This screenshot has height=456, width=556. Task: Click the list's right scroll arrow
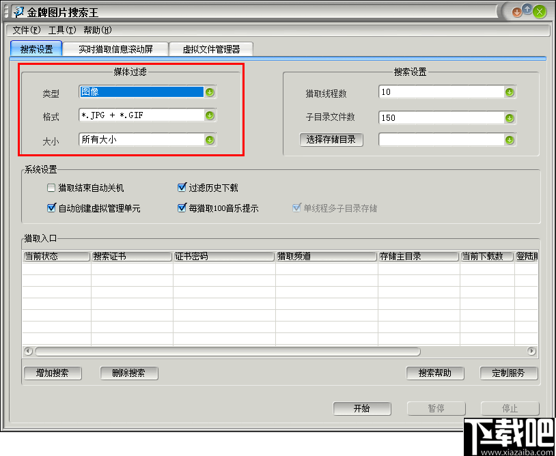(531, 351)
